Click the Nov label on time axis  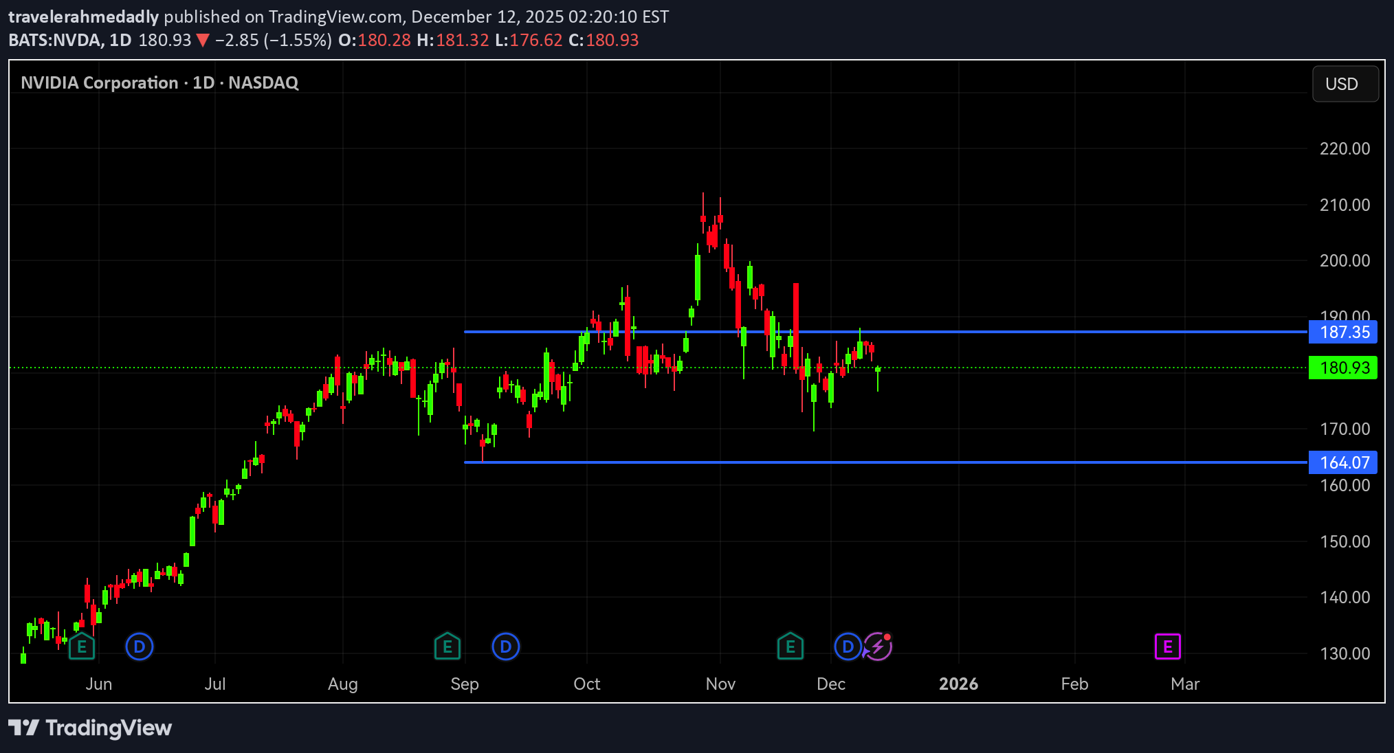(720, 684)
